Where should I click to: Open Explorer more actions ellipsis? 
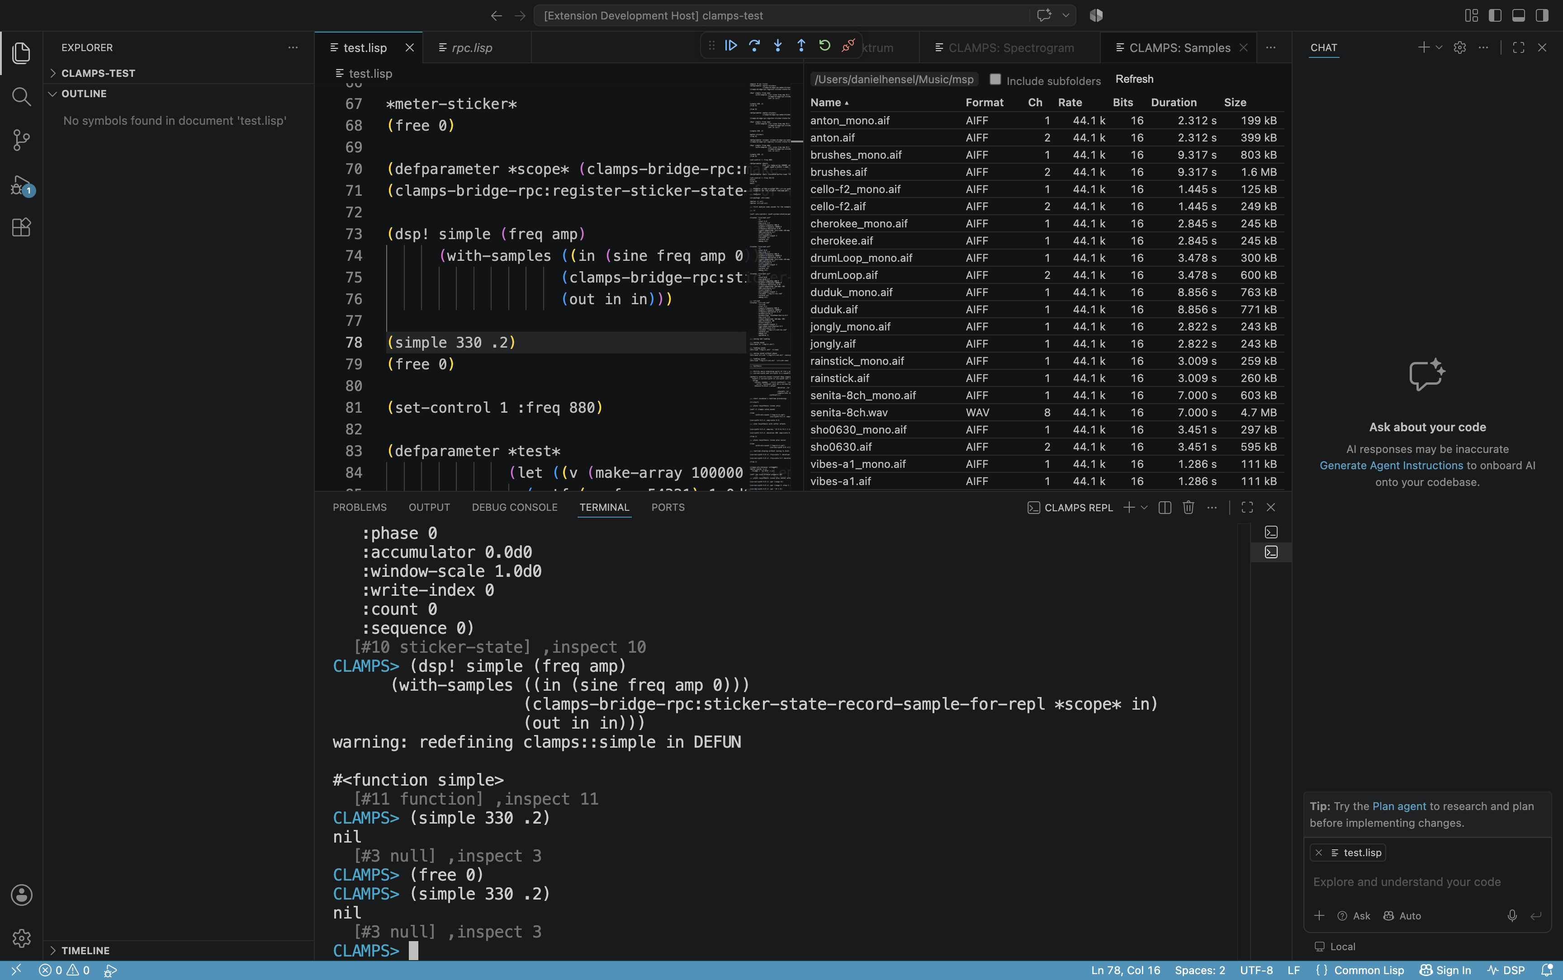point(293,47)
